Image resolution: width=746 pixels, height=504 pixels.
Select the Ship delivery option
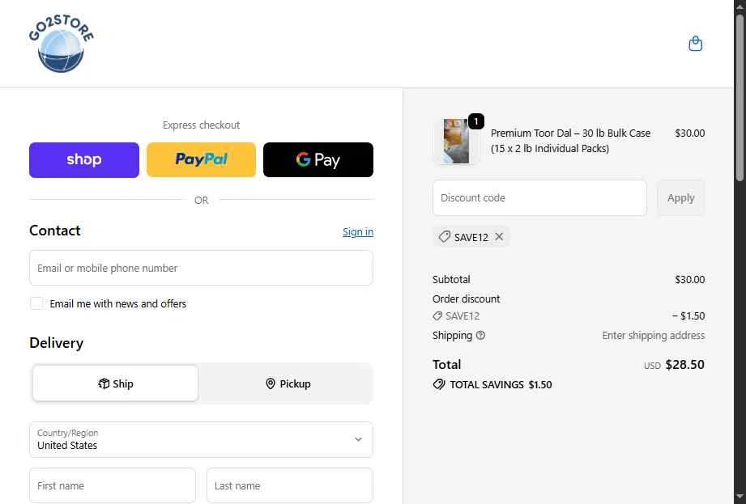click(x=116, y=383)
